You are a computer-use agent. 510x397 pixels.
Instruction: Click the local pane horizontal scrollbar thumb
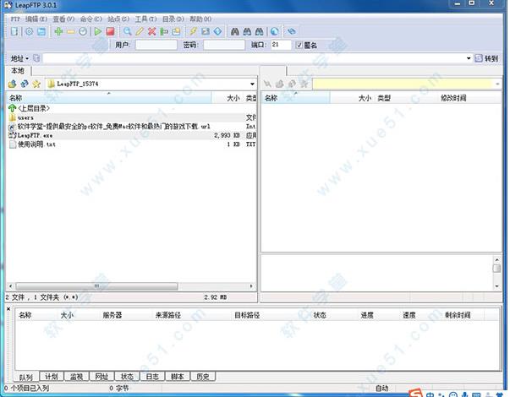pos(96,286)
